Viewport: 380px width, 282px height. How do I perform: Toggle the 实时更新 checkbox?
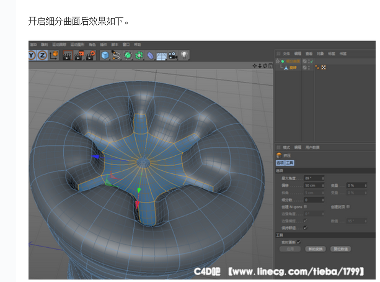(299, 241)
